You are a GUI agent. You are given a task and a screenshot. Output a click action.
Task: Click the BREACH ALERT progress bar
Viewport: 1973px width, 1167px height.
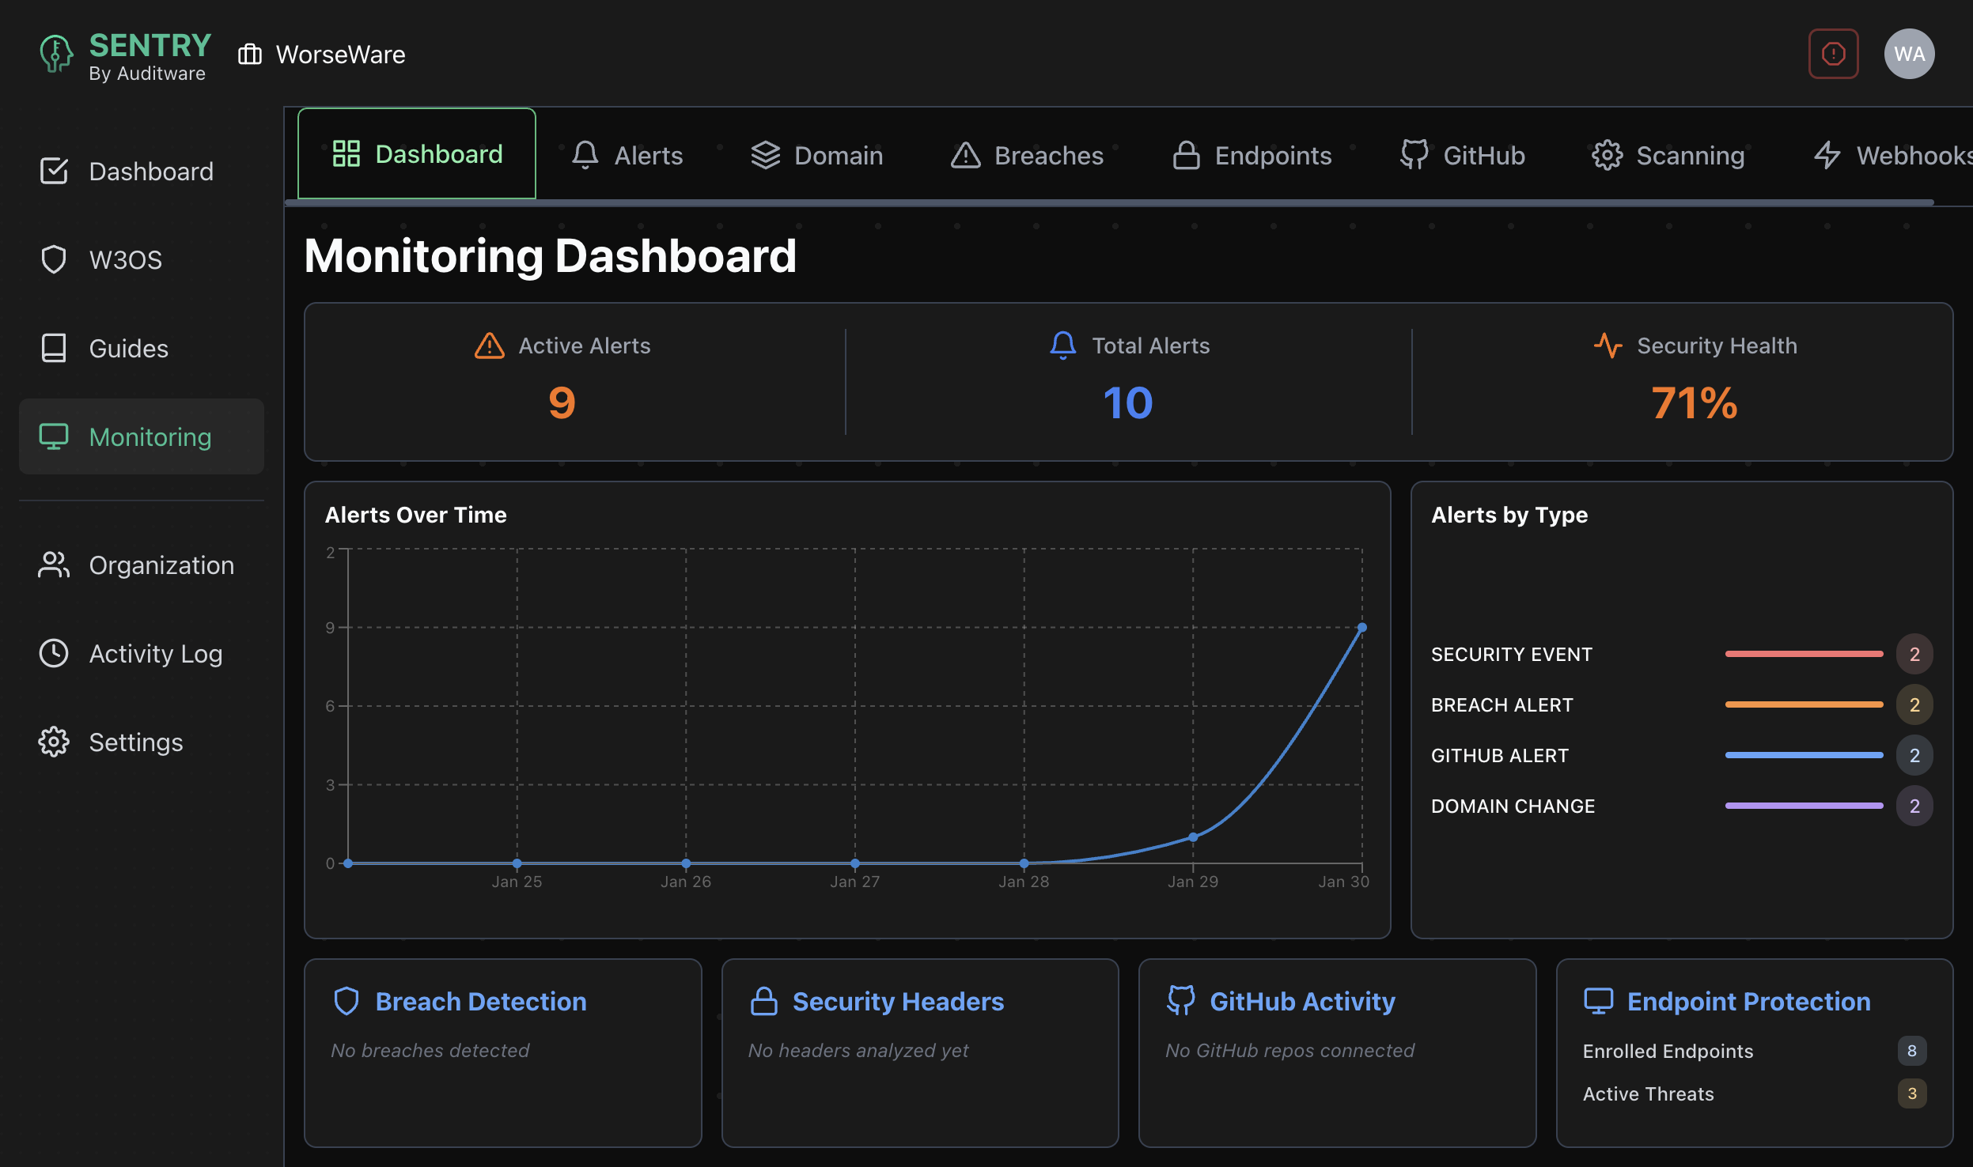coord(1805,704)
